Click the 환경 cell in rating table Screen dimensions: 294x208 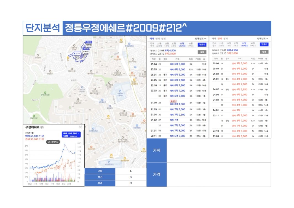point(100,183)
